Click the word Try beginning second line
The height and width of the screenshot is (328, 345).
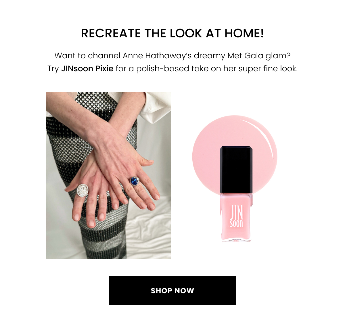pyautogui.click(x=53, y=69)
